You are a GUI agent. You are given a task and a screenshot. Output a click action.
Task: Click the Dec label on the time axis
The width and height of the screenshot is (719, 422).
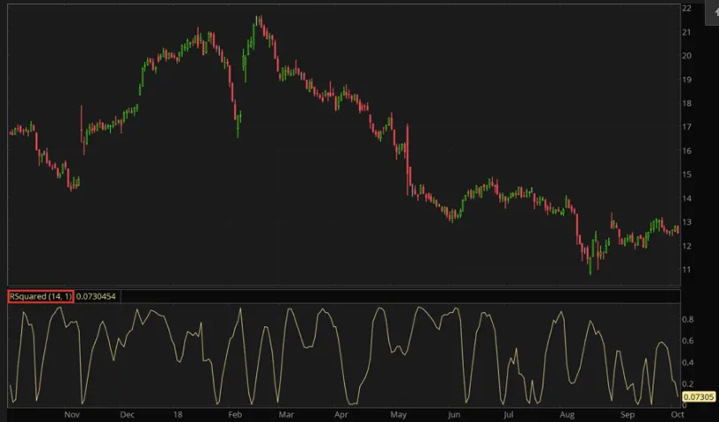[x=127, y=415]
